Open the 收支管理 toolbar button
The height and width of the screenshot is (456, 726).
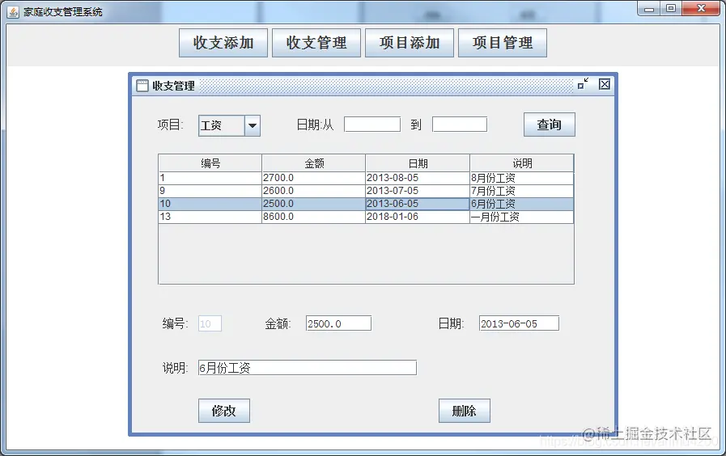[x=316, y=43]
